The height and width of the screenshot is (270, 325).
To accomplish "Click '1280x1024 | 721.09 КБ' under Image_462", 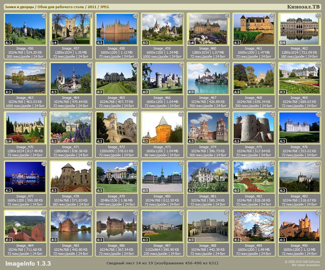I will tap(299, 52).
